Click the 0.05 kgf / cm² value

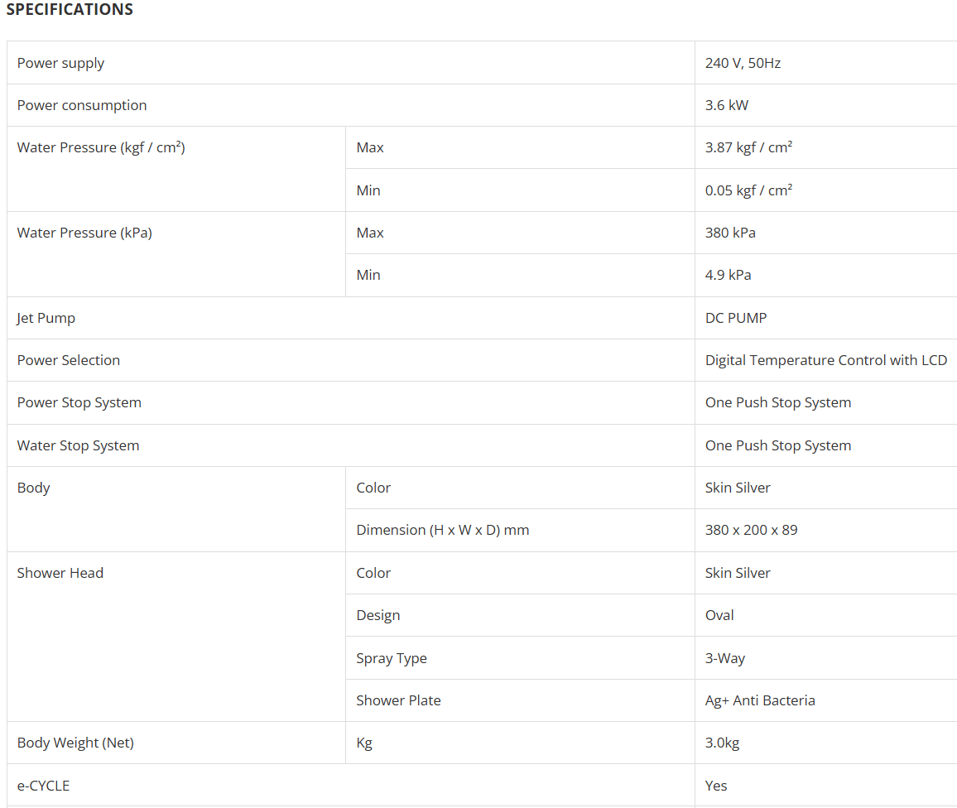click(x=748, y=190)
